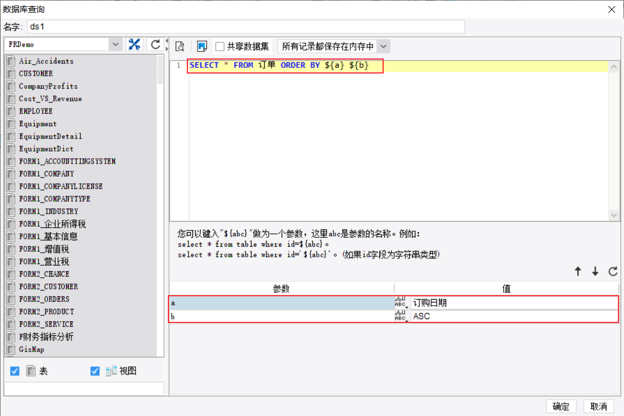The height and width of the screenshot is (416, 624).
Task: Click parameter name cell a
Action: click(x=282, y=303)
